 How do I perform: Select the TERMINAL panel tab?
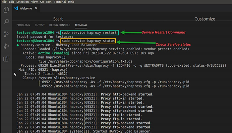81,25
